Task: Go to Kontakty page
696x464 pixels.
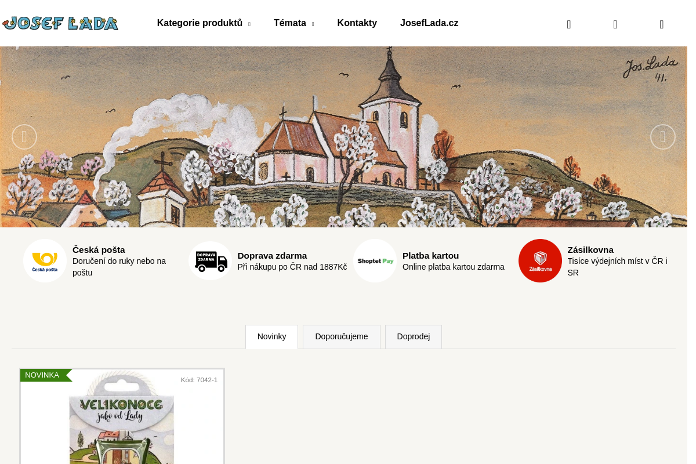Action: [357, 23]
